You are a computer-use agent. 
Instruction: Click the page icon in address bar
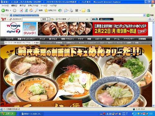pos(11,15)
